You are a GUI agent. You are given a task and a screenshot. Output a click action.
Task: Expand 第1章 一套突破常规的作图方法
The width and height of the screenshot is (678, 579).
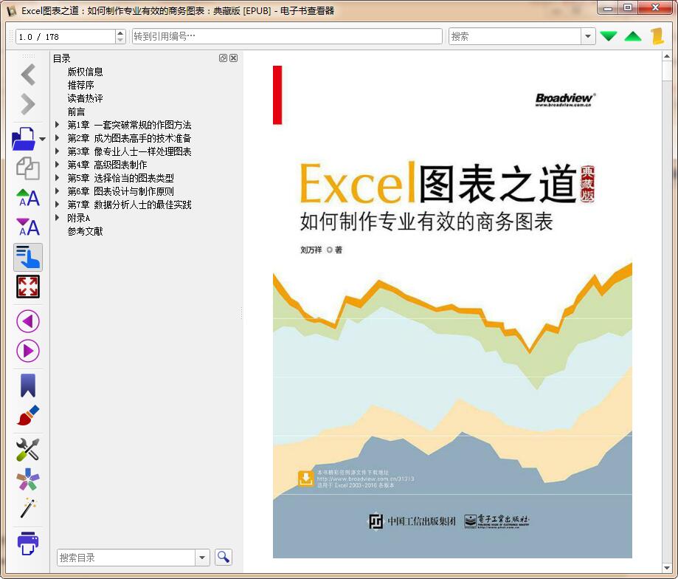point(58,125)
